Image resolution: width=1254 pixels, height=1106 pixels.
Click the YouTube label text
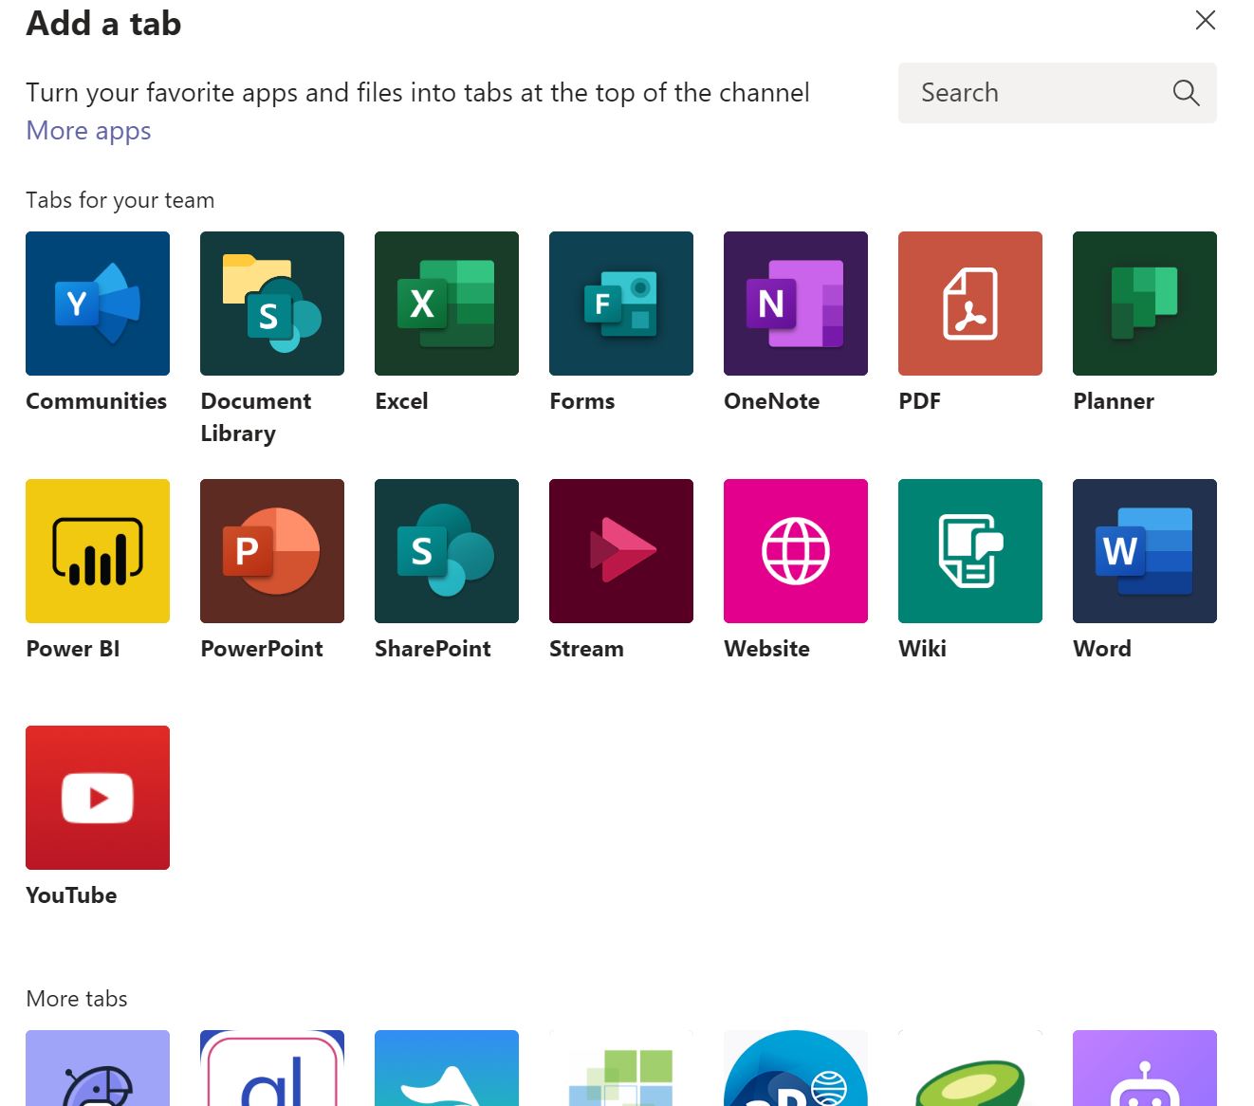[x=71, y=895]
